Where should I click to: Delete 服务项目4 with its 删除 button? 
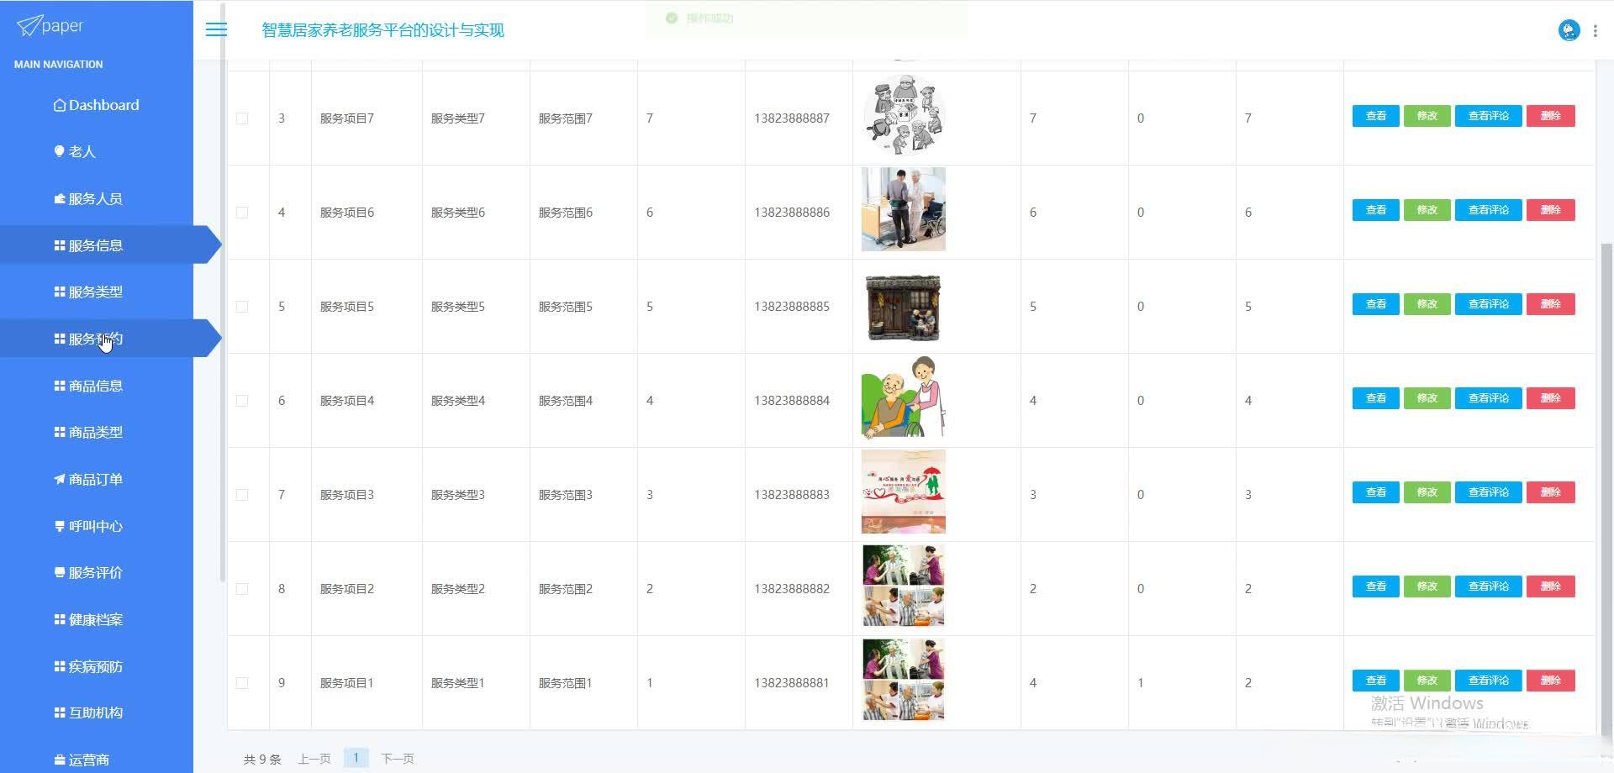coord(1550,398)
